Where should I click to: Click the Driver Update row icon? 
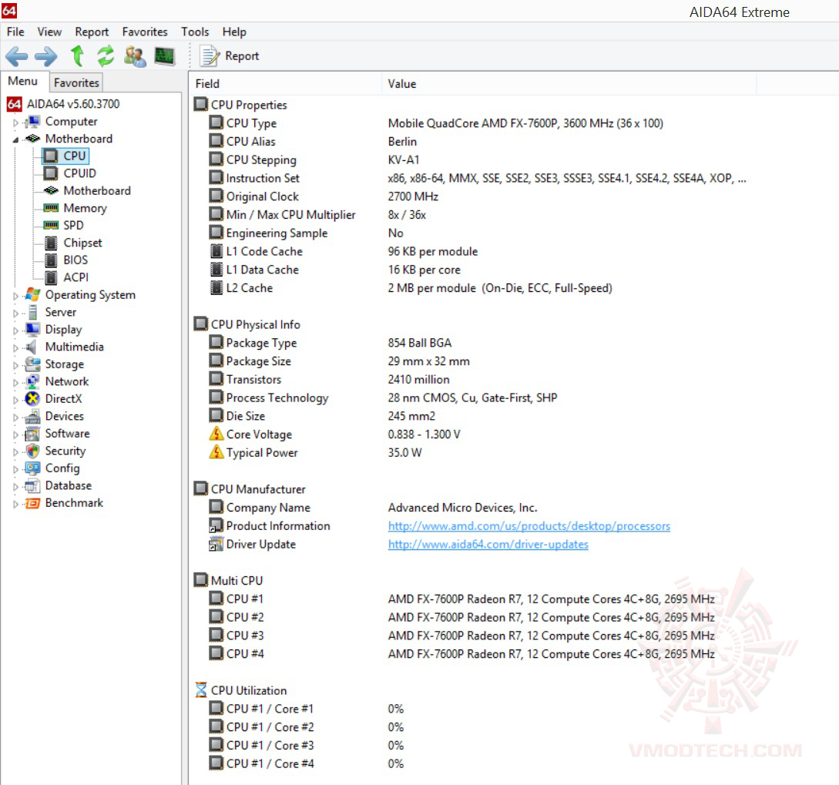coord(216,544)
